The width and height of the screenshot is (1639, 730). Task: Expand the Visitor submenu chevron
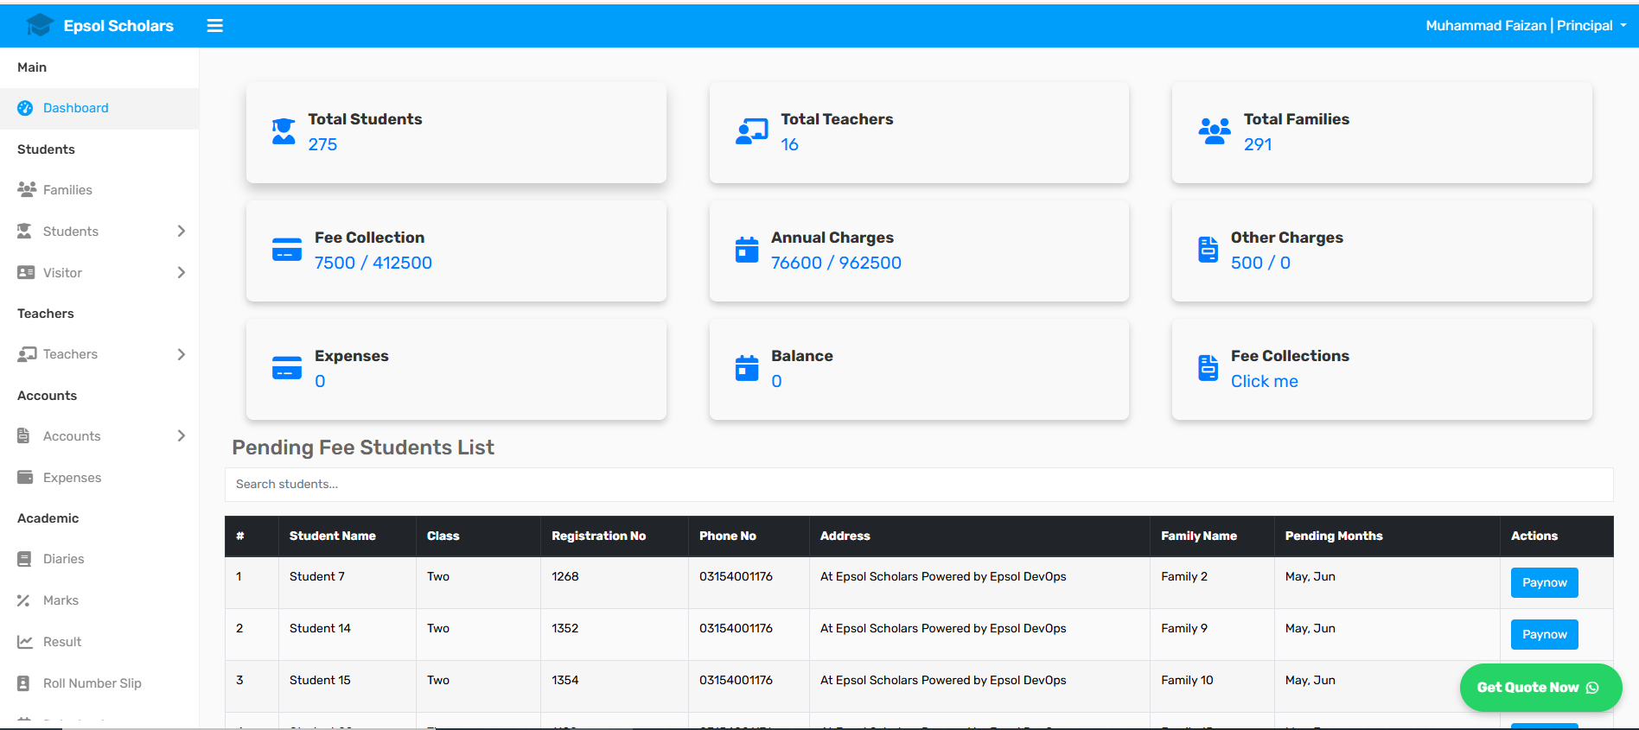coord(181,272)
